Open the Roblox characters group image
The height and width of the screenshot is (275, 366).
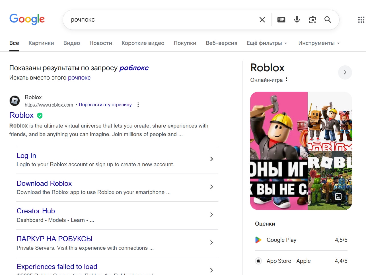pyautogui.click(x=330, y=121)
